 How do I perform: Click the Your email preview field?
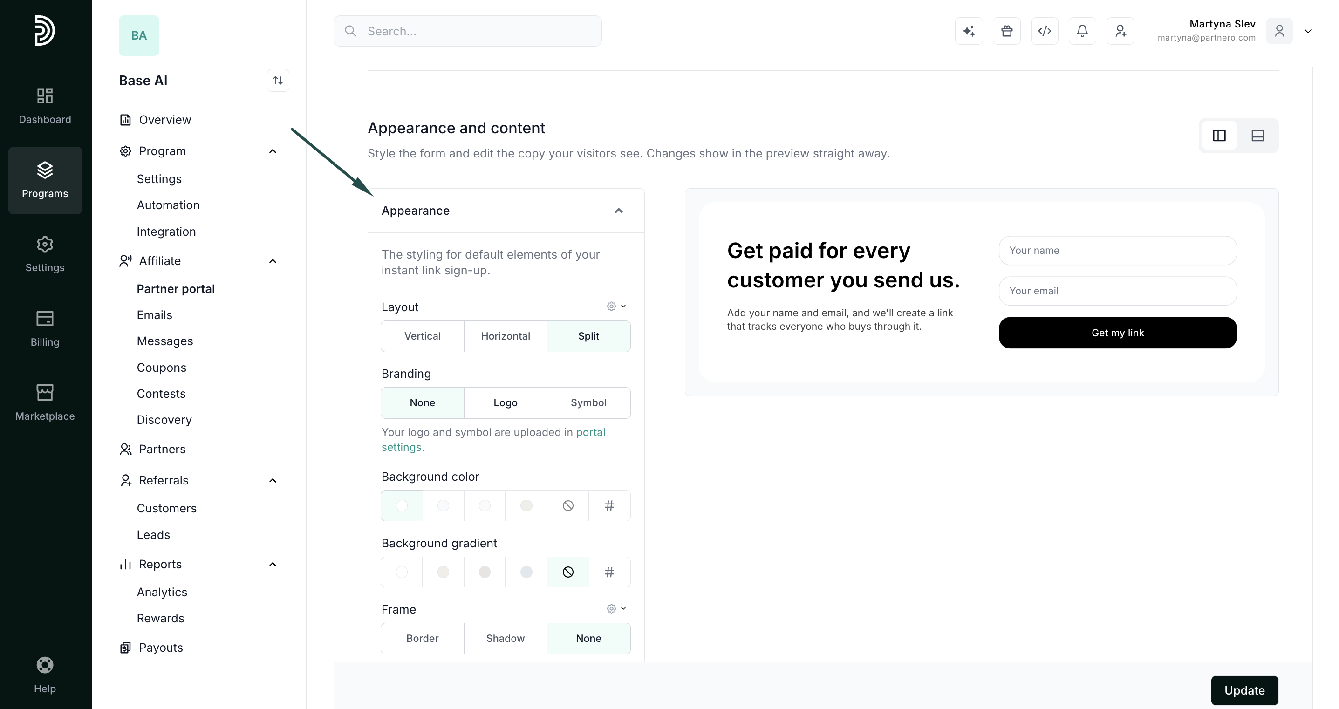point(1118,291)
